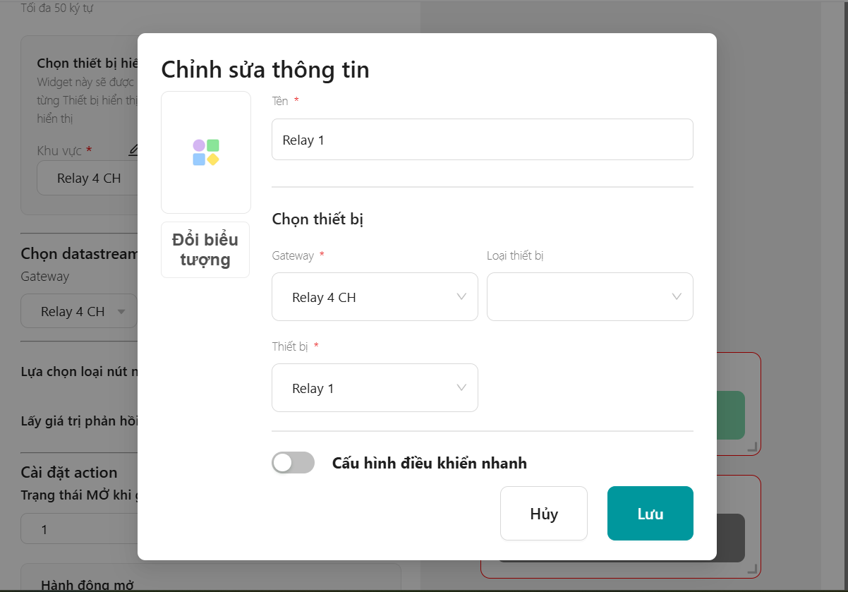Click chevron arrow in Loại thiết bị dropdown
The image size is (848, 592).
677,297
